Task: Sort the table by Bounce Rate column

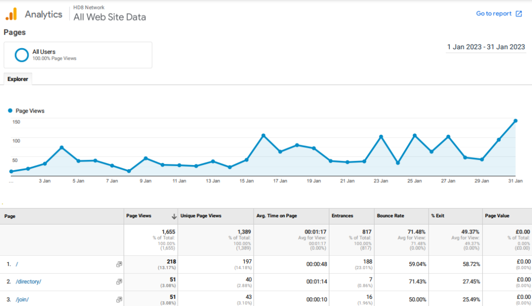Action: 392,216
